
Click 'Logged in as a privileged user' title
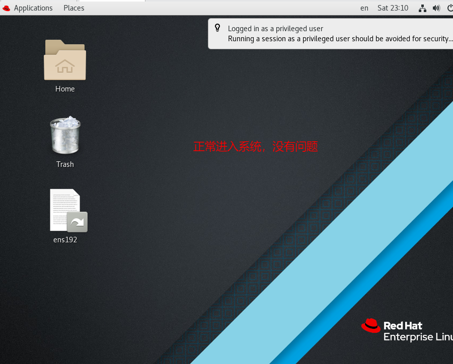[275, 29]
